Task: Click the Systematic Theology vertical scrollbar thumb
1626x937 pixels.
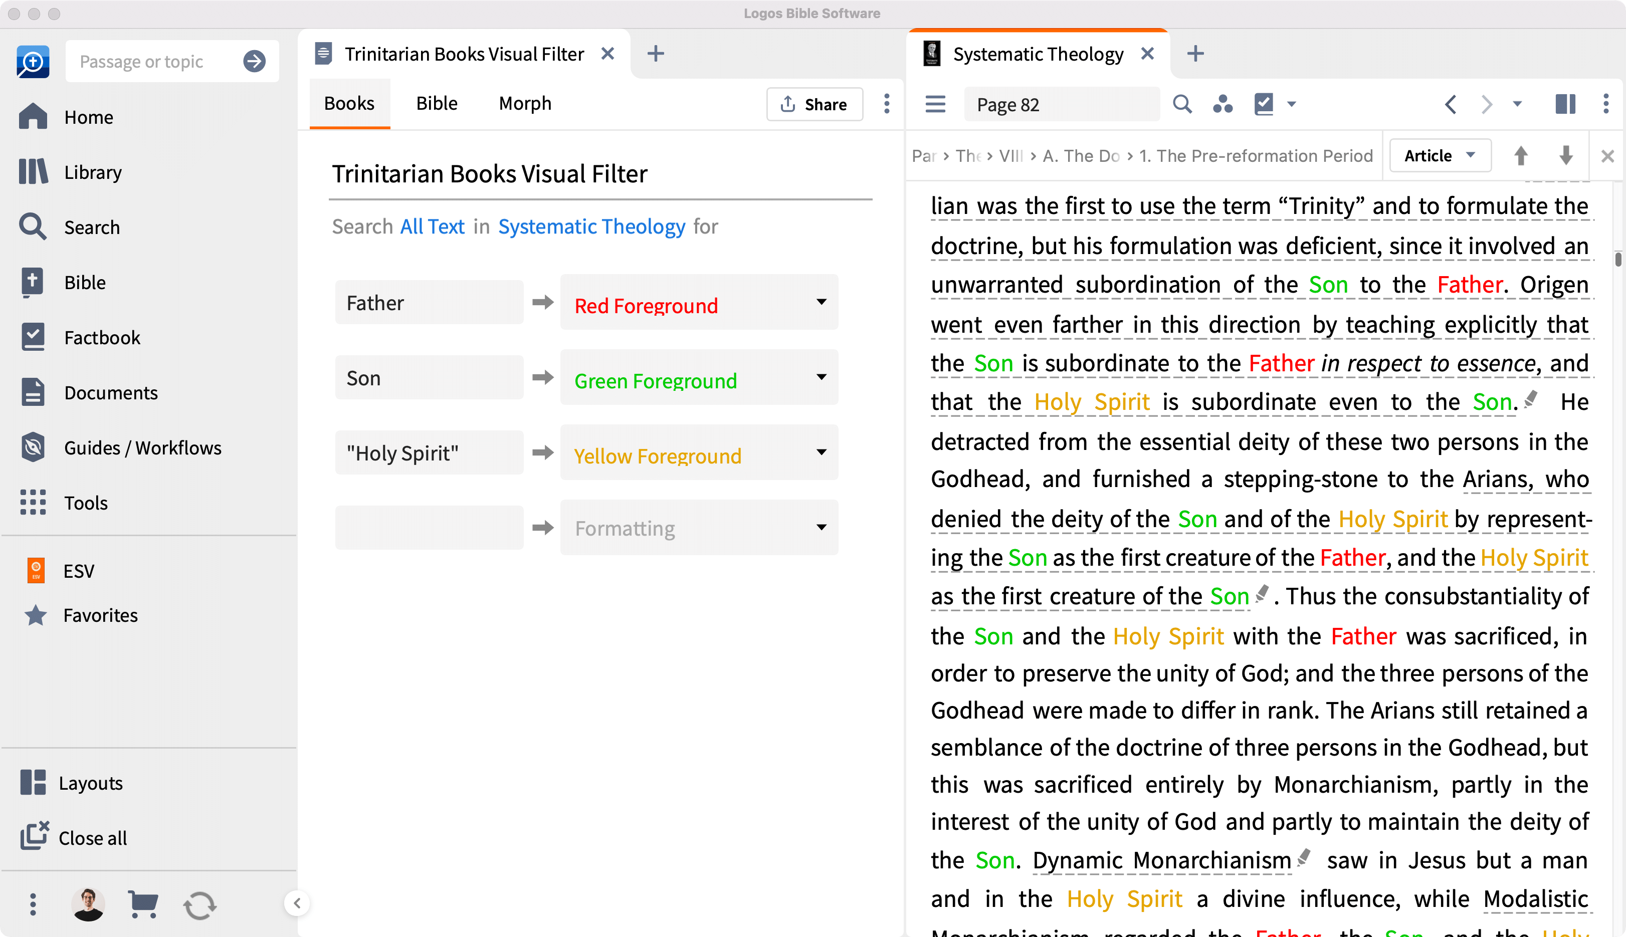Action: [x=1617, y=260]
